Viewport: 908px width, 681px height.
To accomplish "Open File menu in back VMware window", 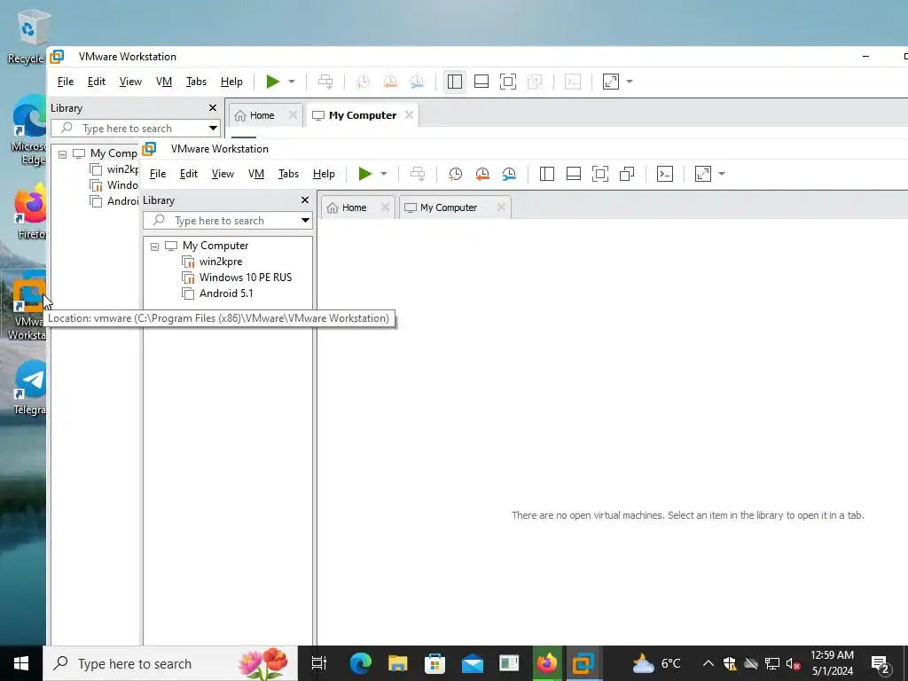I will [x=66, y=82].
